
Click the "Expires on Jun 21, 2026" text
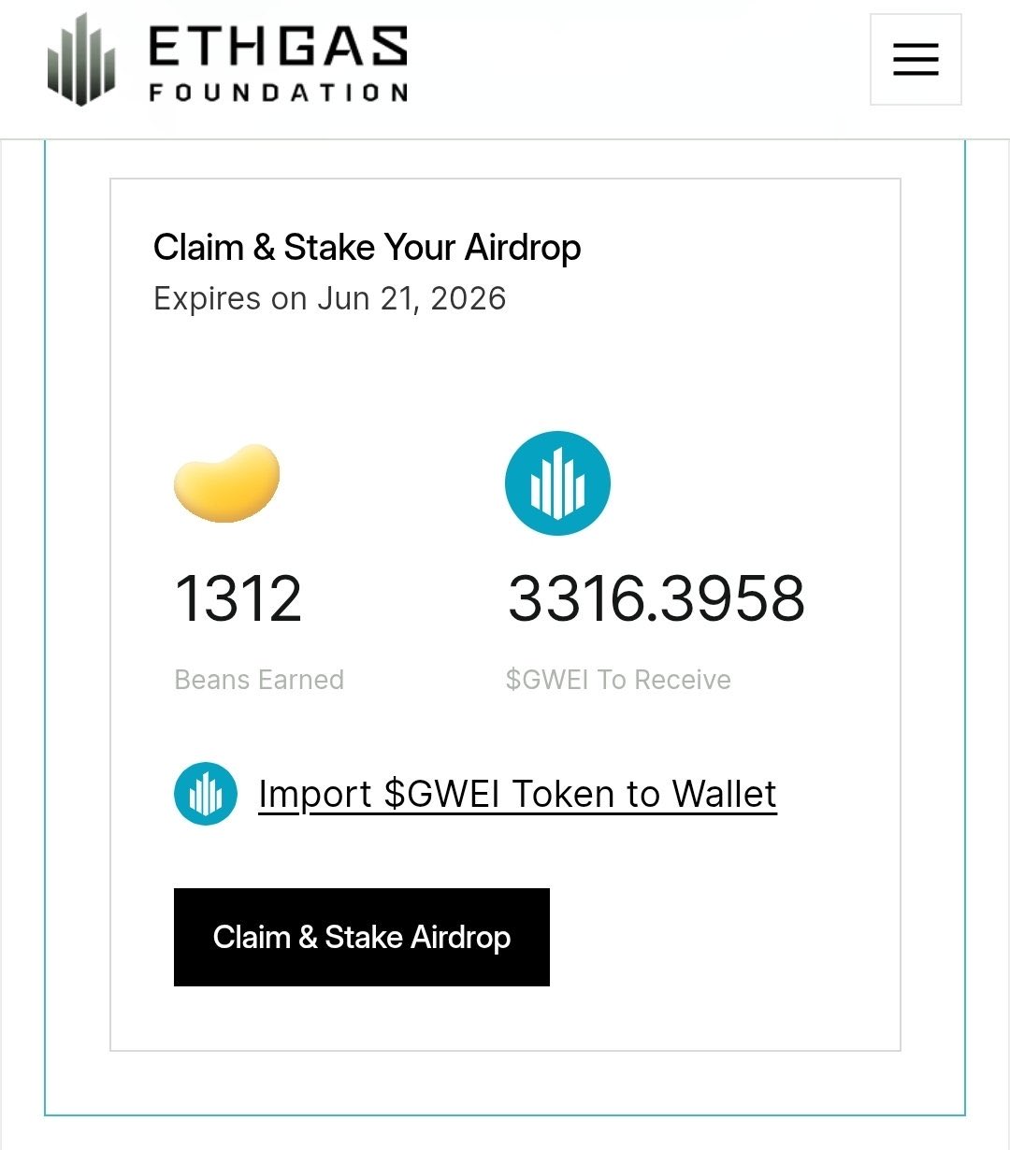coord(329,298)
